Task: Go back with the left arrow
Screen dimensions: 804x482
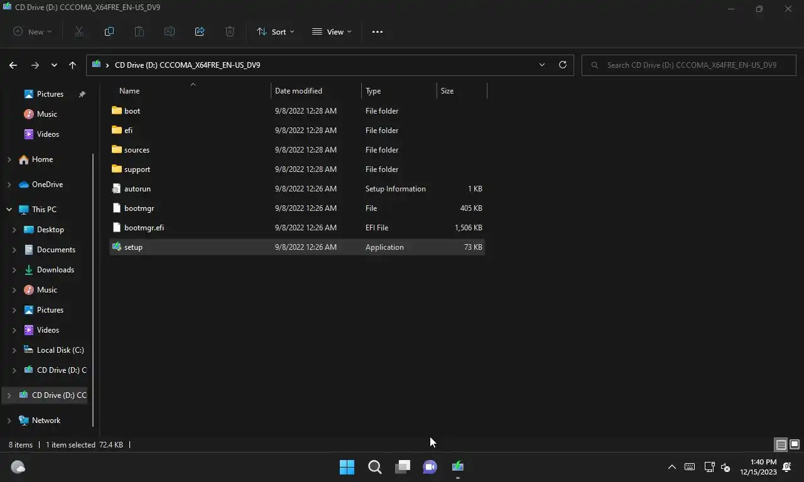Action: click(13, 65)
